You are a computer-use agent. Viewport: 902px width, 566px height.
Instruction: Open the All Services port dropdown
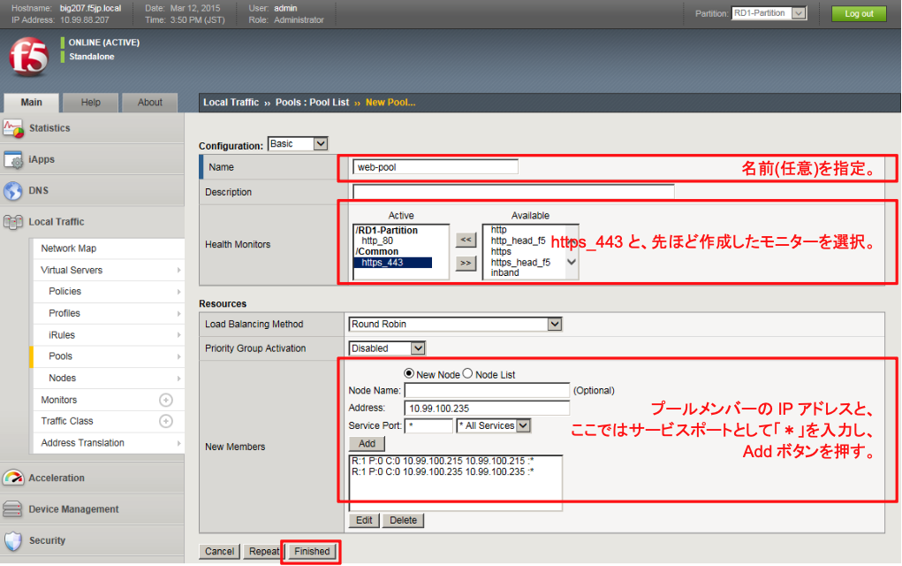[493, 425]
